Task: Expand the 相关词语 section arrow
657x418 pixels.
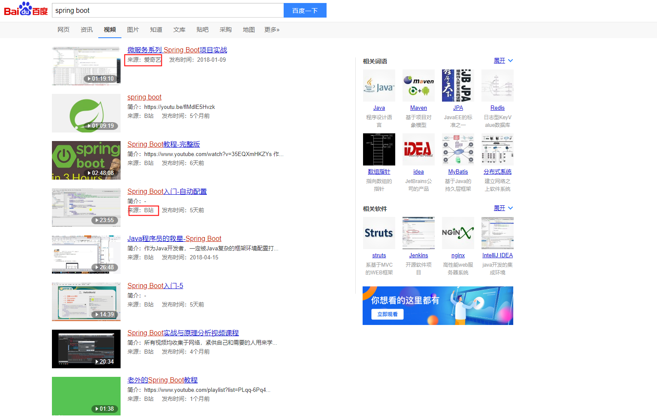Action: pyautogui.click(x=510, y=60)
